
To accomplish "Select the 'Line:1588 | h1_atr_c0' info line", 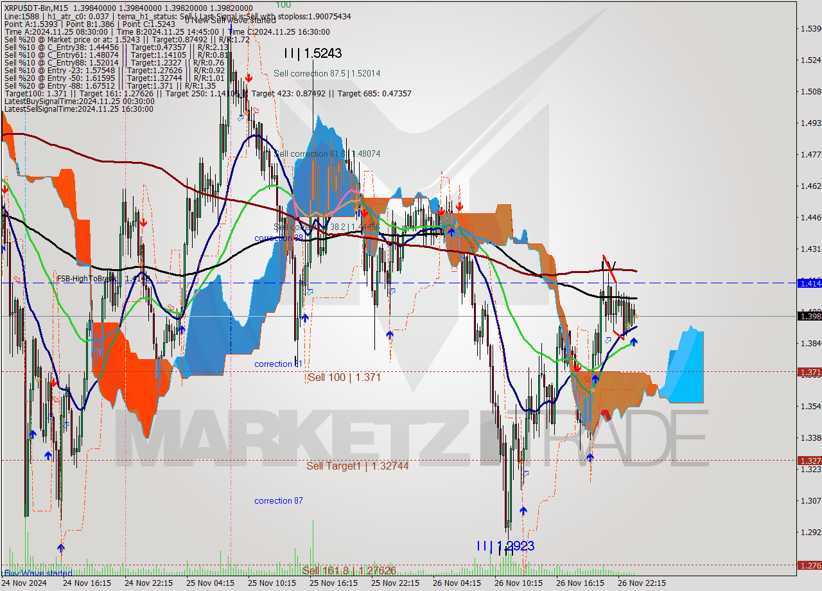I will [177, 16].
